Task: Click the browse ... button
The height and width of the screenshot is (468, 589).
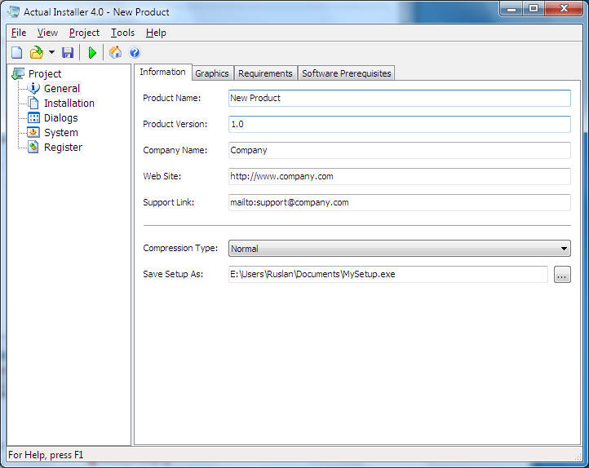Action: (562, 274)
